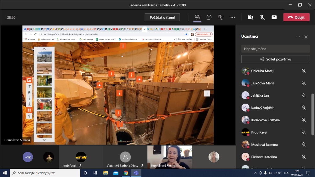This screenshot has width=315, height=177.
Task: Open the reactions icon in toolbar
Action: 221,17
